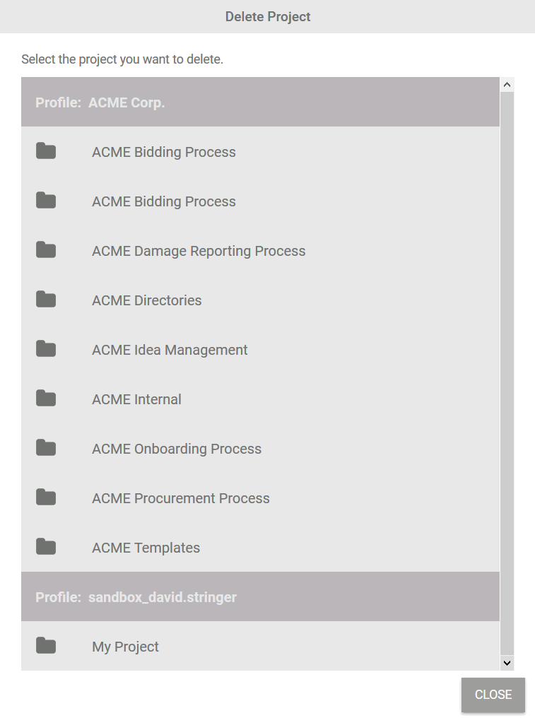Select the ACME Onboarding Process folder icon
535x718 pixels.
coord(46,448)
